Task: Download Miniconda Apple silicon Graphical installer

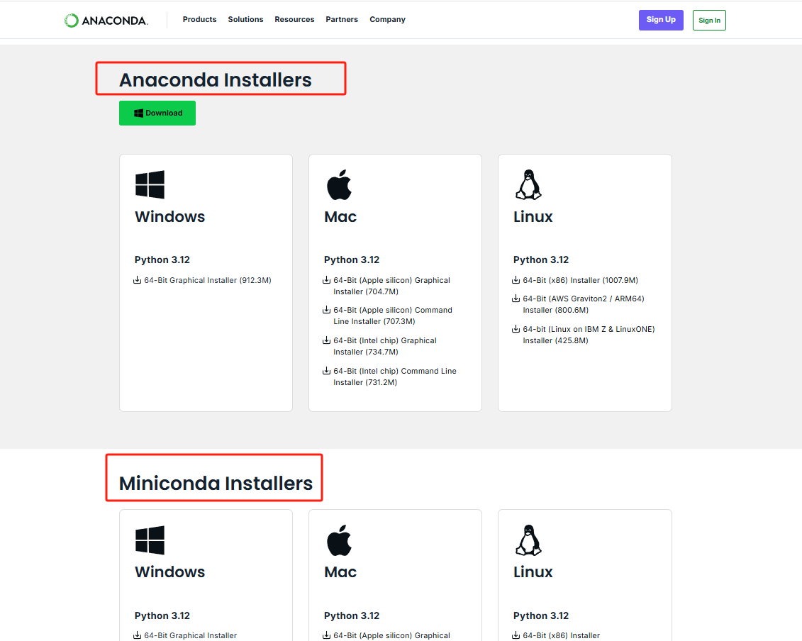Action: tap(392, 635)
